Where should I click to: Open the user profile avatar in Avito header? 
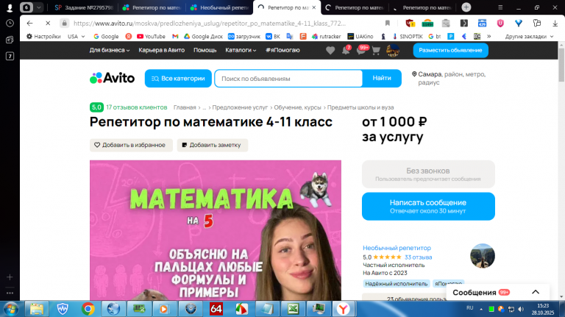click(x=392, y=51)
